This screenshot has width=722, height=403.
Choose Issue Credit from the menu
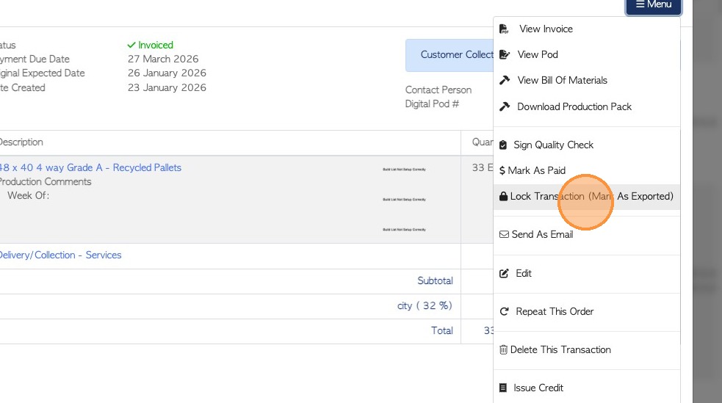coord(538,388)
